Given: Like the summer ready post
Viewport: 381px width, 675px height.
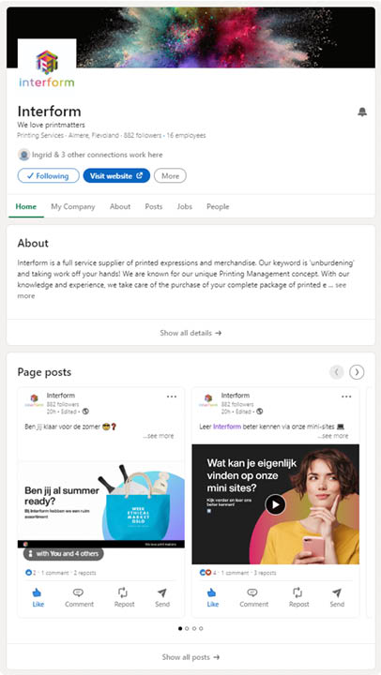Looking at the screenshot, I should [x=38, y=598].
